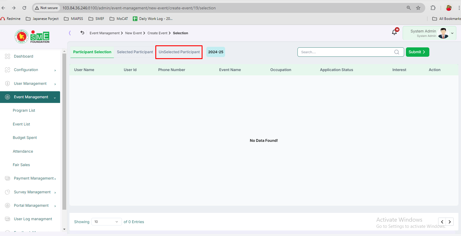
Task: Click the User Name column header
Action: tap(84, 70)
